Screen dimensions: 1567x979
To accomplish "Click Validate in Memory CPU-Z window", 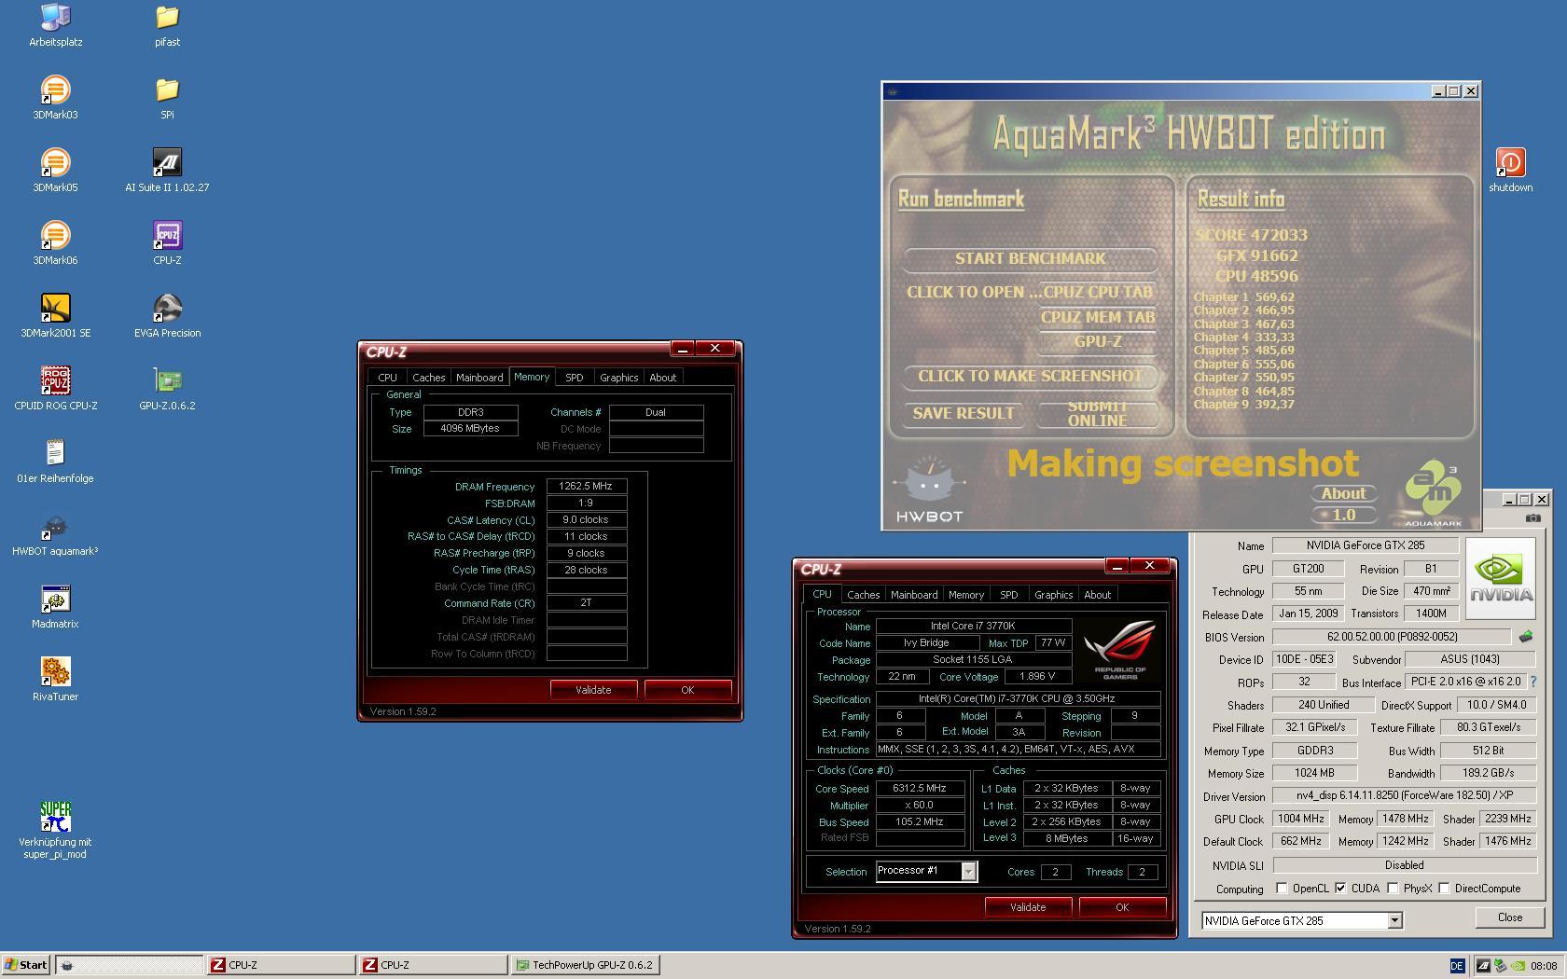I will 593,690.
